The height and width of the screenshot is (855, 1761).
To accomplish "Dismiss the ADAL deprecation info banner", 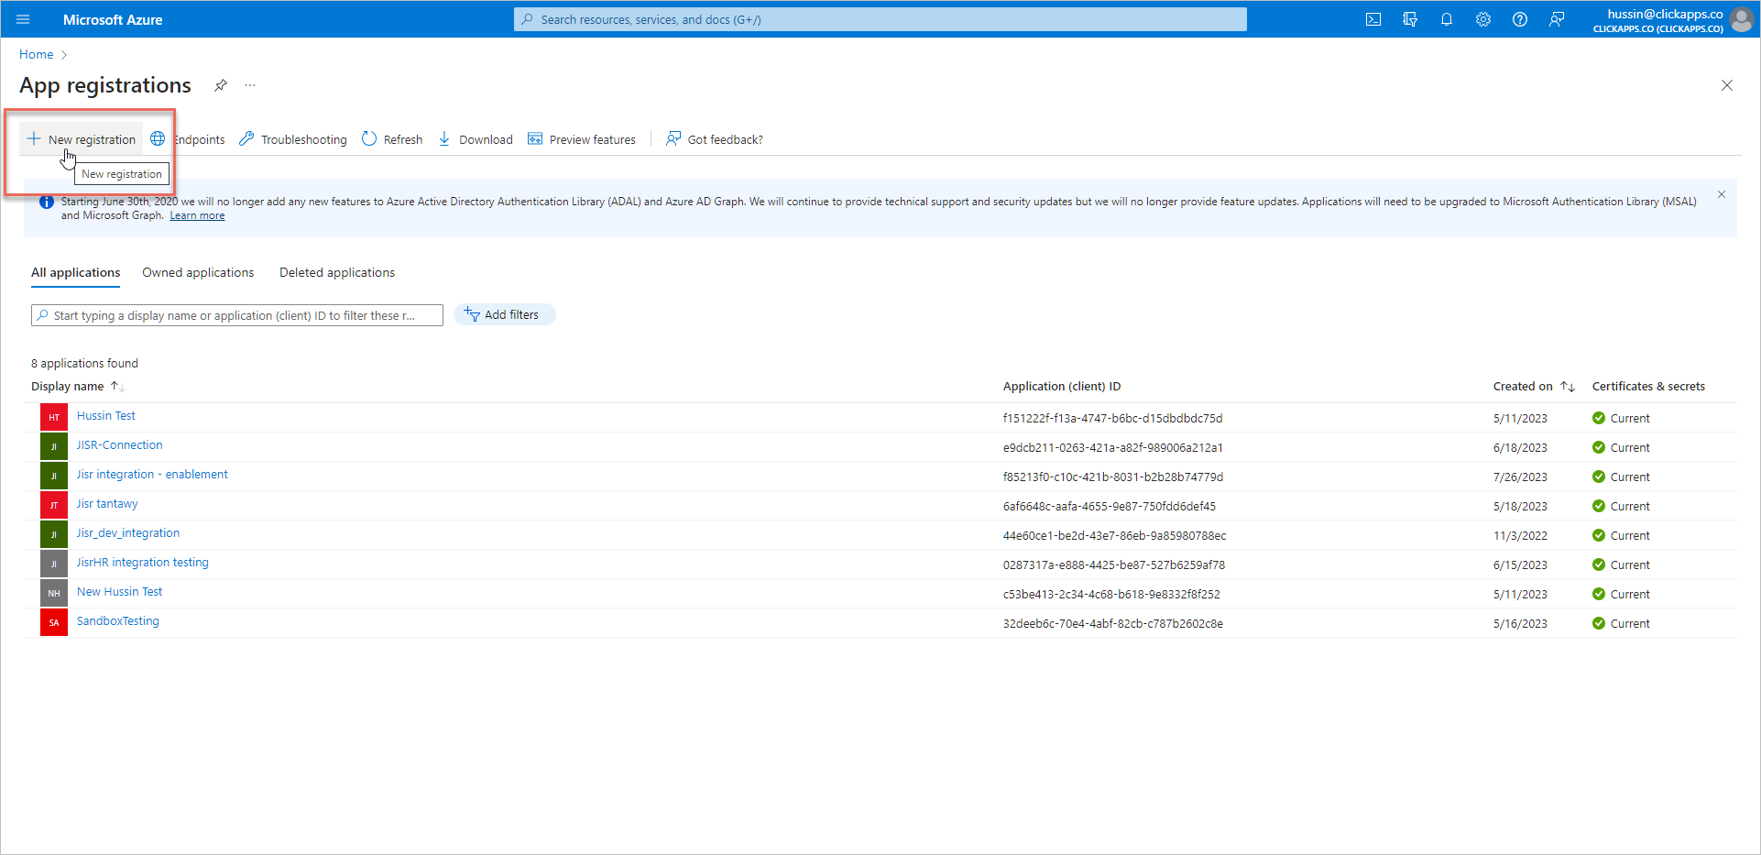I will coord(1721,194).
